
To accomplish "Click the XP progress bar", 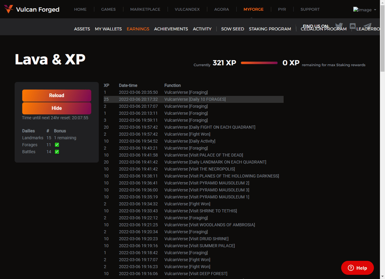I will click(259, 63).
